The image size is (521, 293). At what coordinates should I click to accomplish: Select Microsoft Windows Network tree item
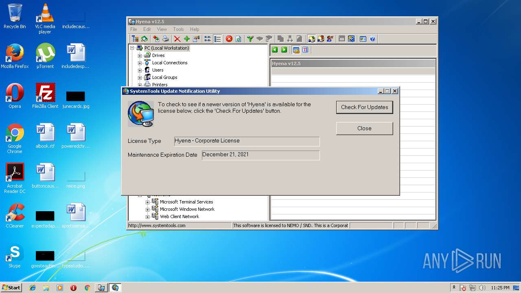click(x=187, y=209)
